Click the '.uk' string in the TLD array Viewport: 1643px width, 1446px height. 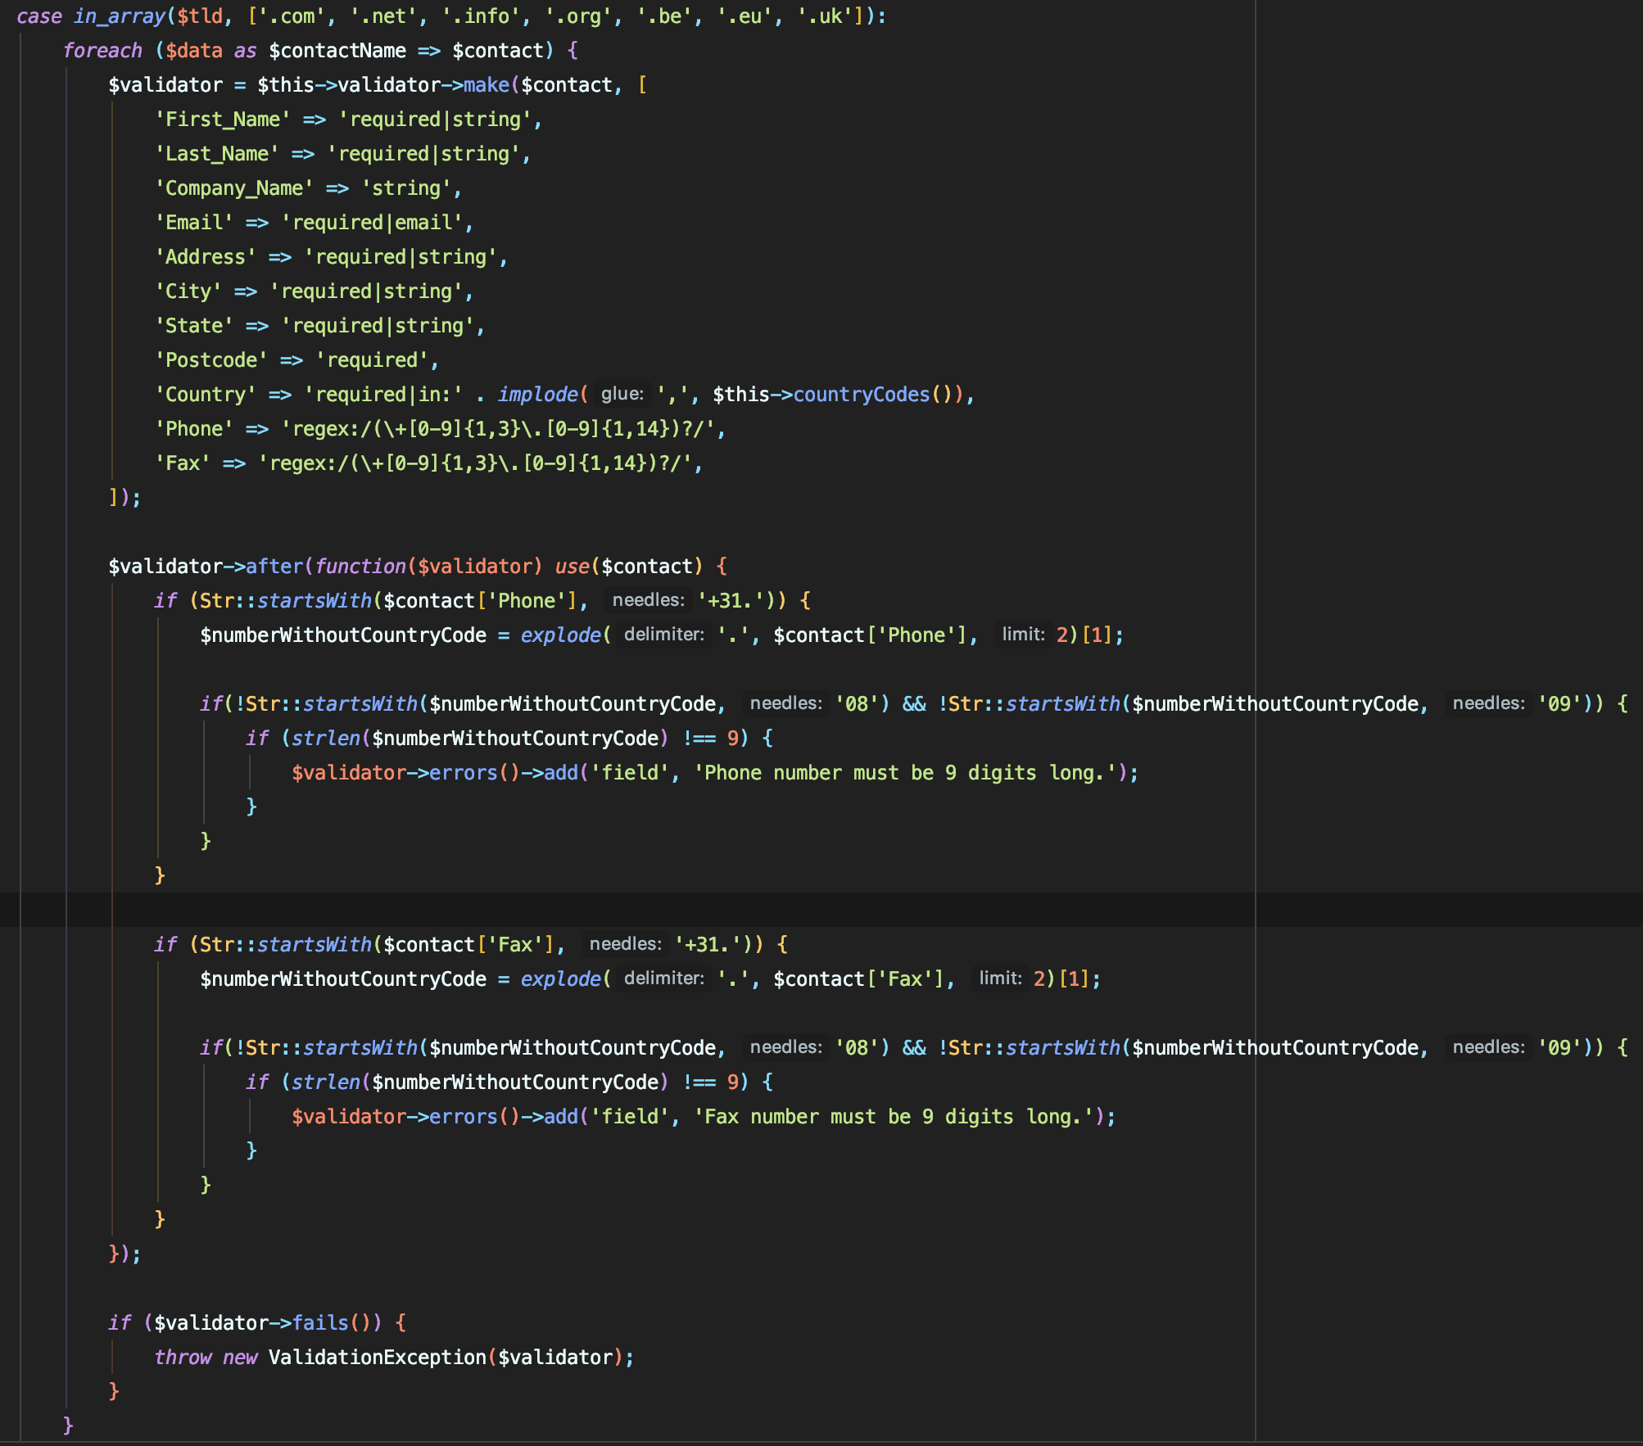825,16
